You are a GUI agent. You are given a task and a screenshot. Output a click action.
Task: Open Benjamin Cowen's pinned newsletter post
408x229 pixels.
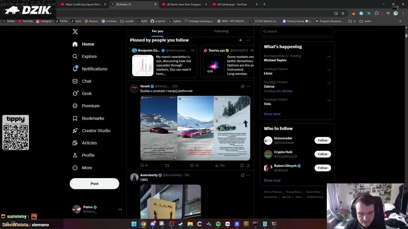[x=163, y=62]
